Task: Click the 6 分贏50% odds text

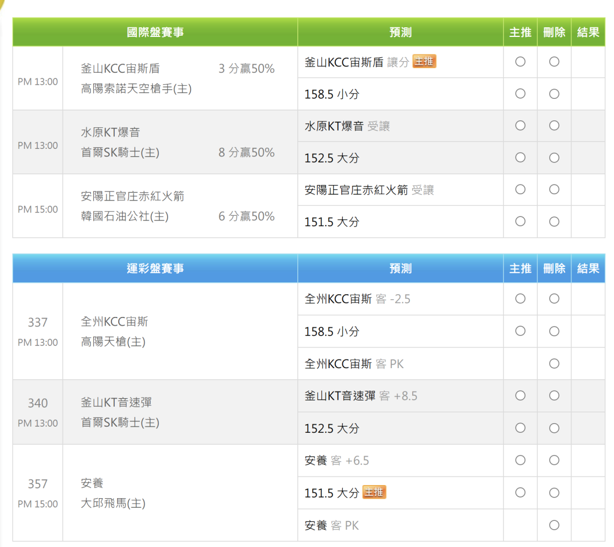Action: point(246,216)
